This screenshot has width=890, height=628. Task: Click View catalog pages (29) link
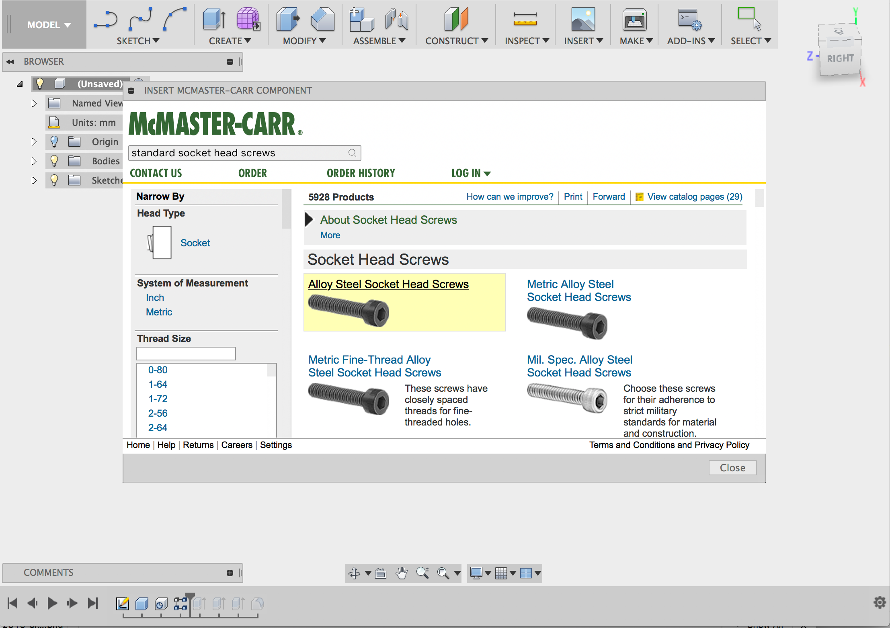(x=694, y=196)
